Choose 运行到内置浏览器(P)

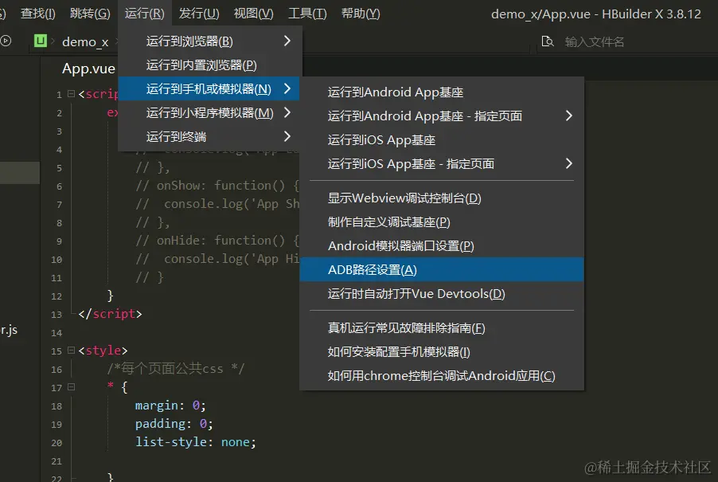click(209, 65)
